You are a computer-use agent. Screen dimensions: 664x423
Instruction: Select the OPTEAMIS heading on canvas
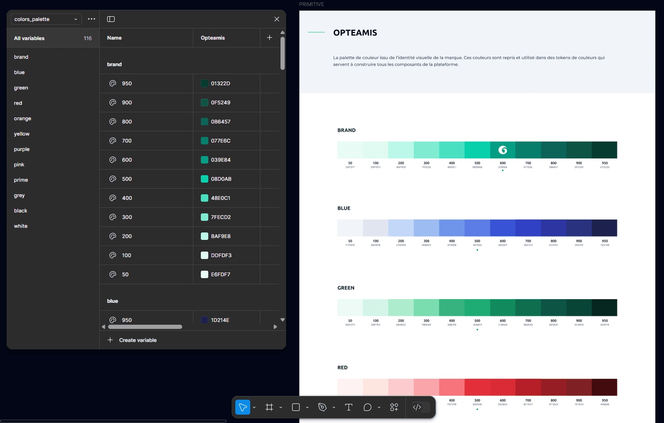355,33
